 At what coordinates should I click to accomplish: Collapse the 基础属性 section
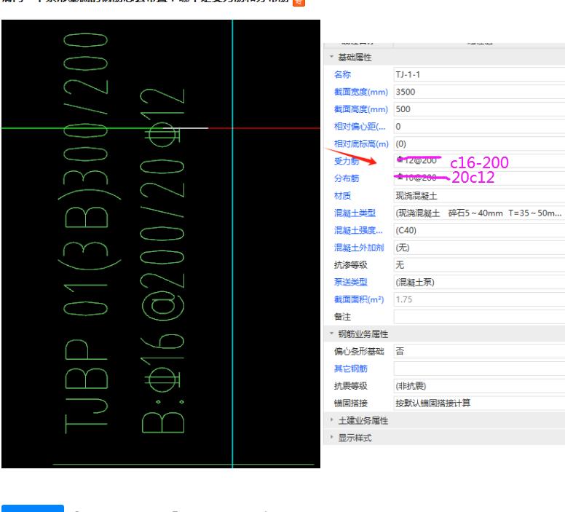click(331, 57)
